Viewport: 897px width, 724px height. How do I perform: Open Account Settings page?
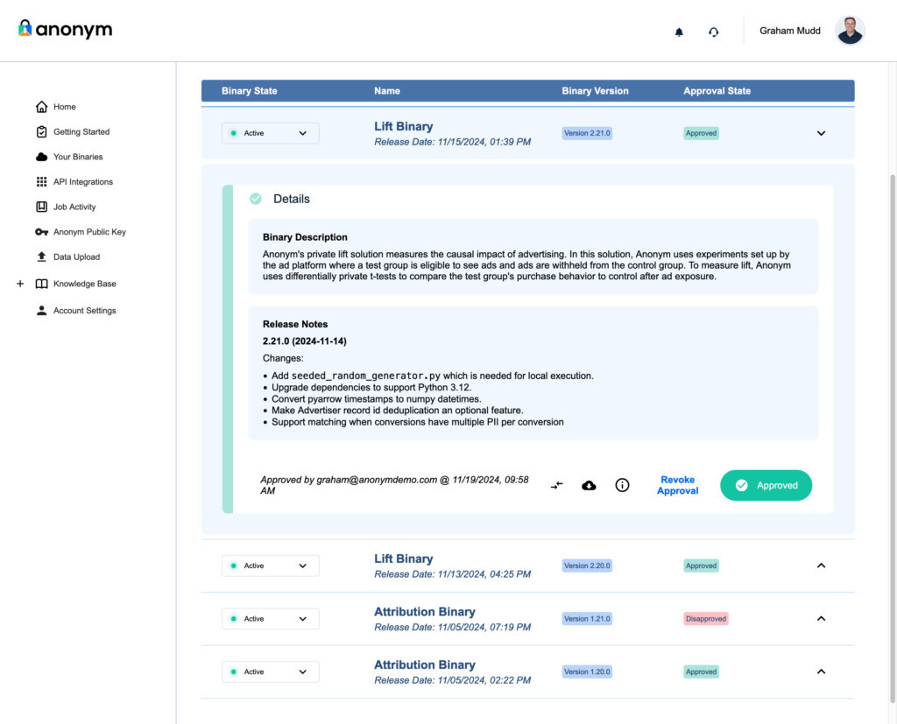(x=85, y=311)
